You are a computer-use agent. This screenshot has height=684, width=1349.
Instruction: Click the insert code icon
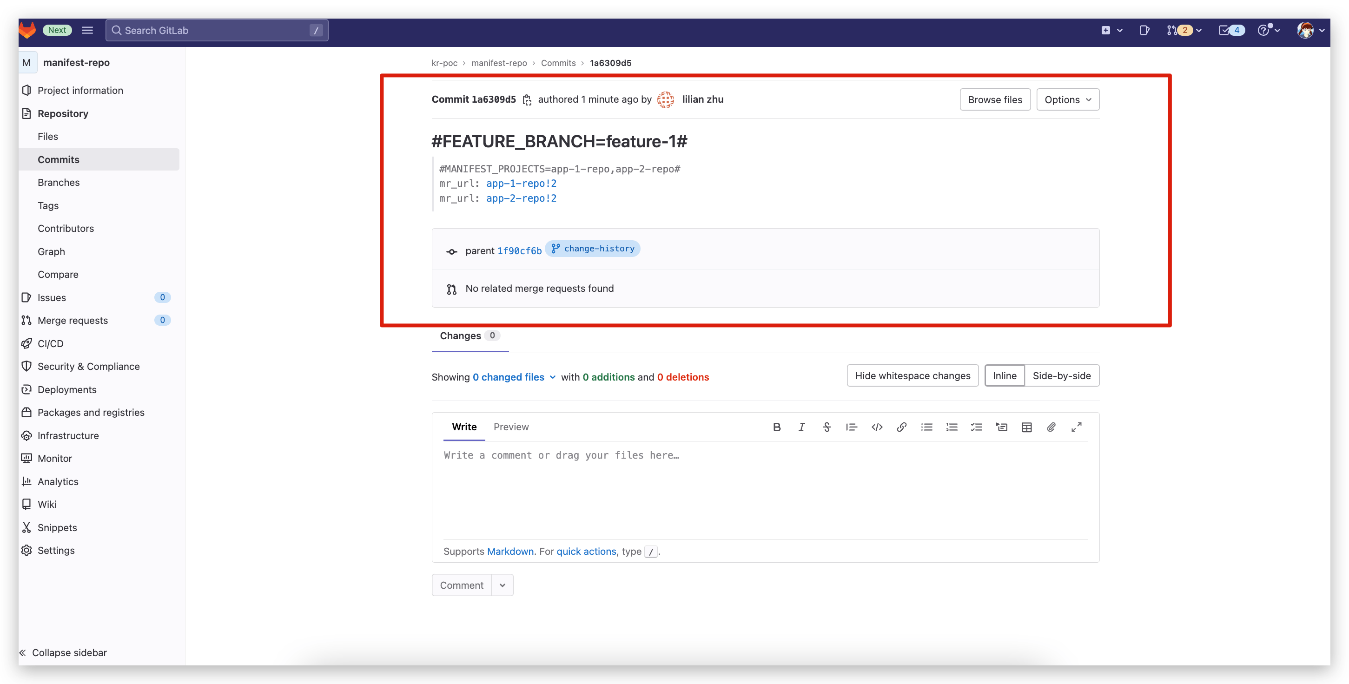click(877, 427)
